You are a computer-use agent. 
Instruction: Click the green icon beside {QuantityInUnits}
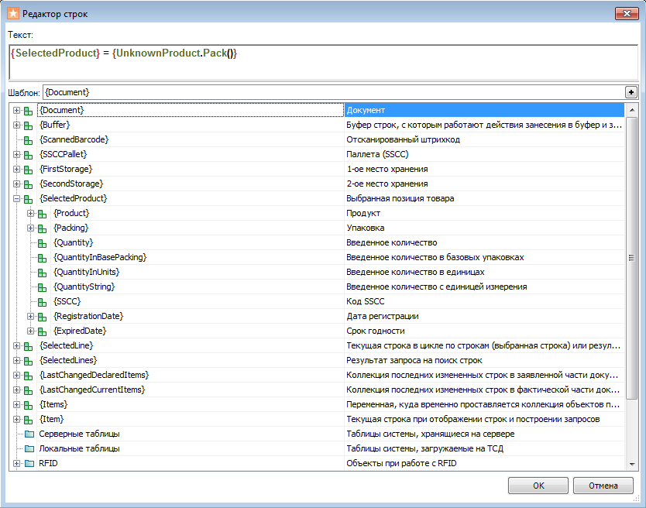42,273
